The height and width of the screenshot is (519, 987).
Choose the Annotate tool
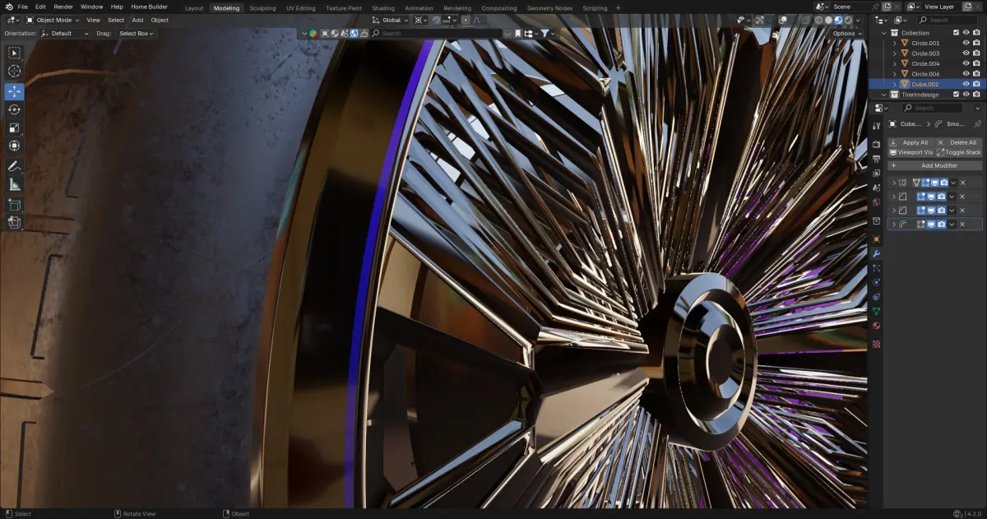(x=14, y=166)
